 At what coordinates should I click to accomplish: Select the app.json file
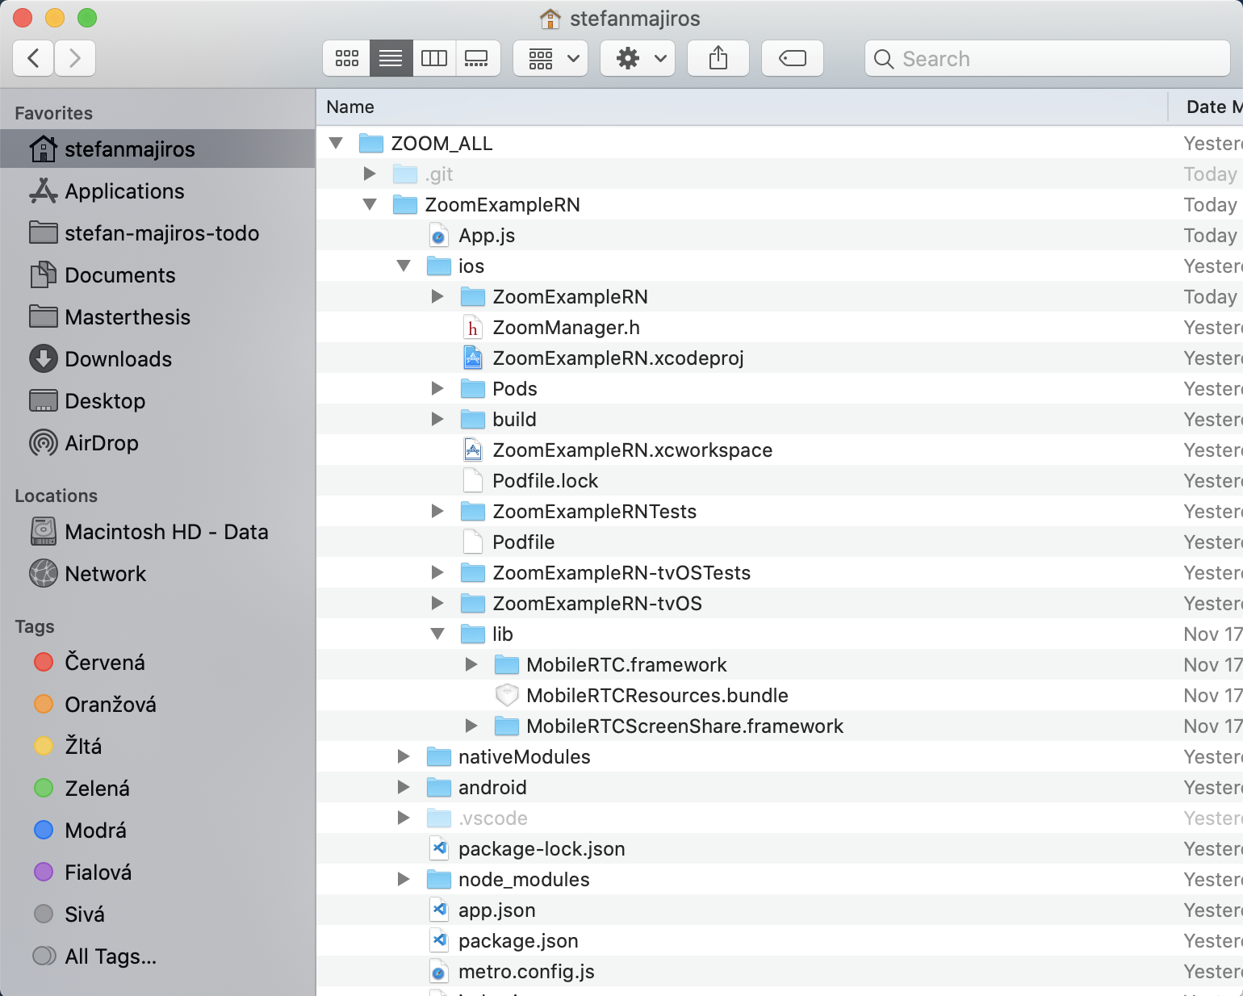[780, 910]
